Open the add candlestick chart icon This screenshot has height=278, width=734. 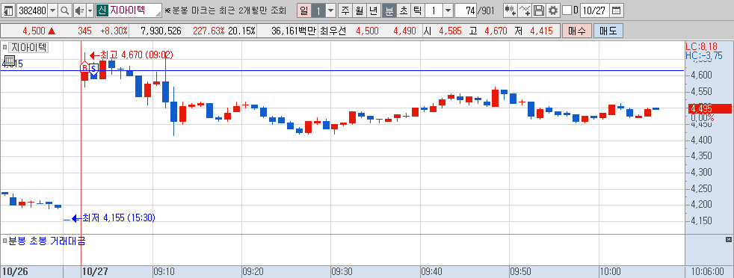click(511, 10)
